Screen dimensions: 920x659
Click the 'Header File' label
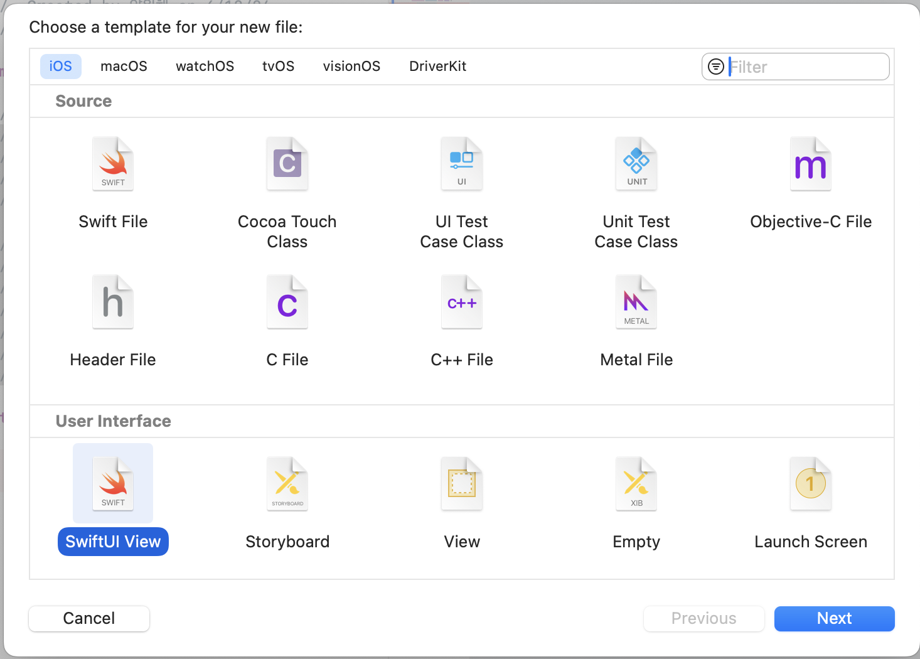[x=113, y=360]
